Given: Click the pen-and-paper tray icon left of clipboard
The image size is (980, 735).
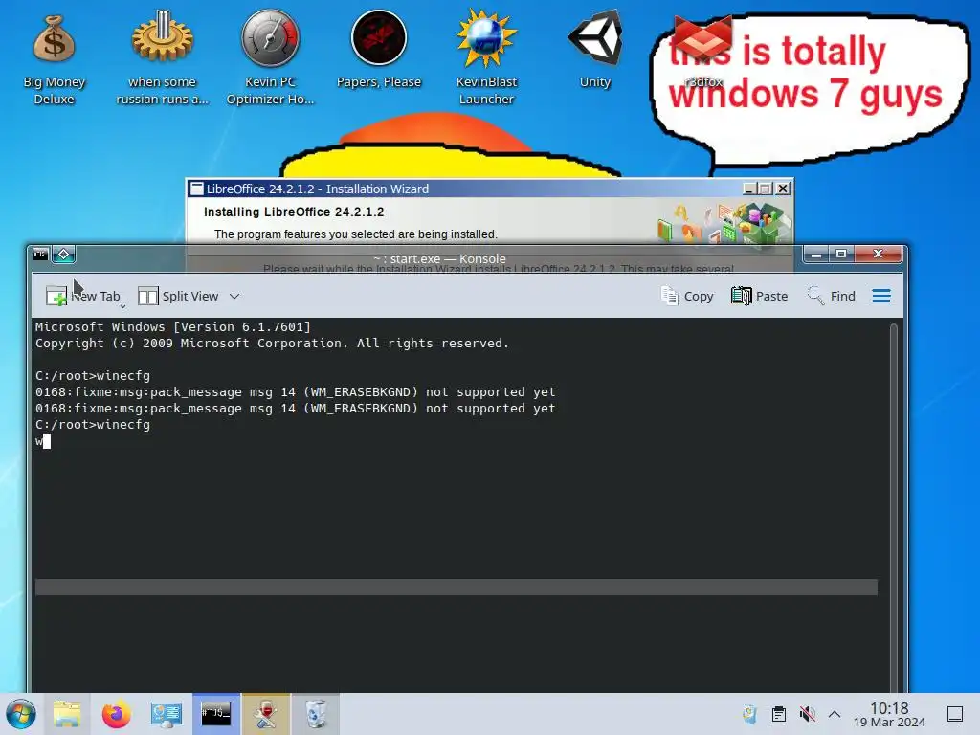Looking at the screenshot, I should tap(749, 714).
